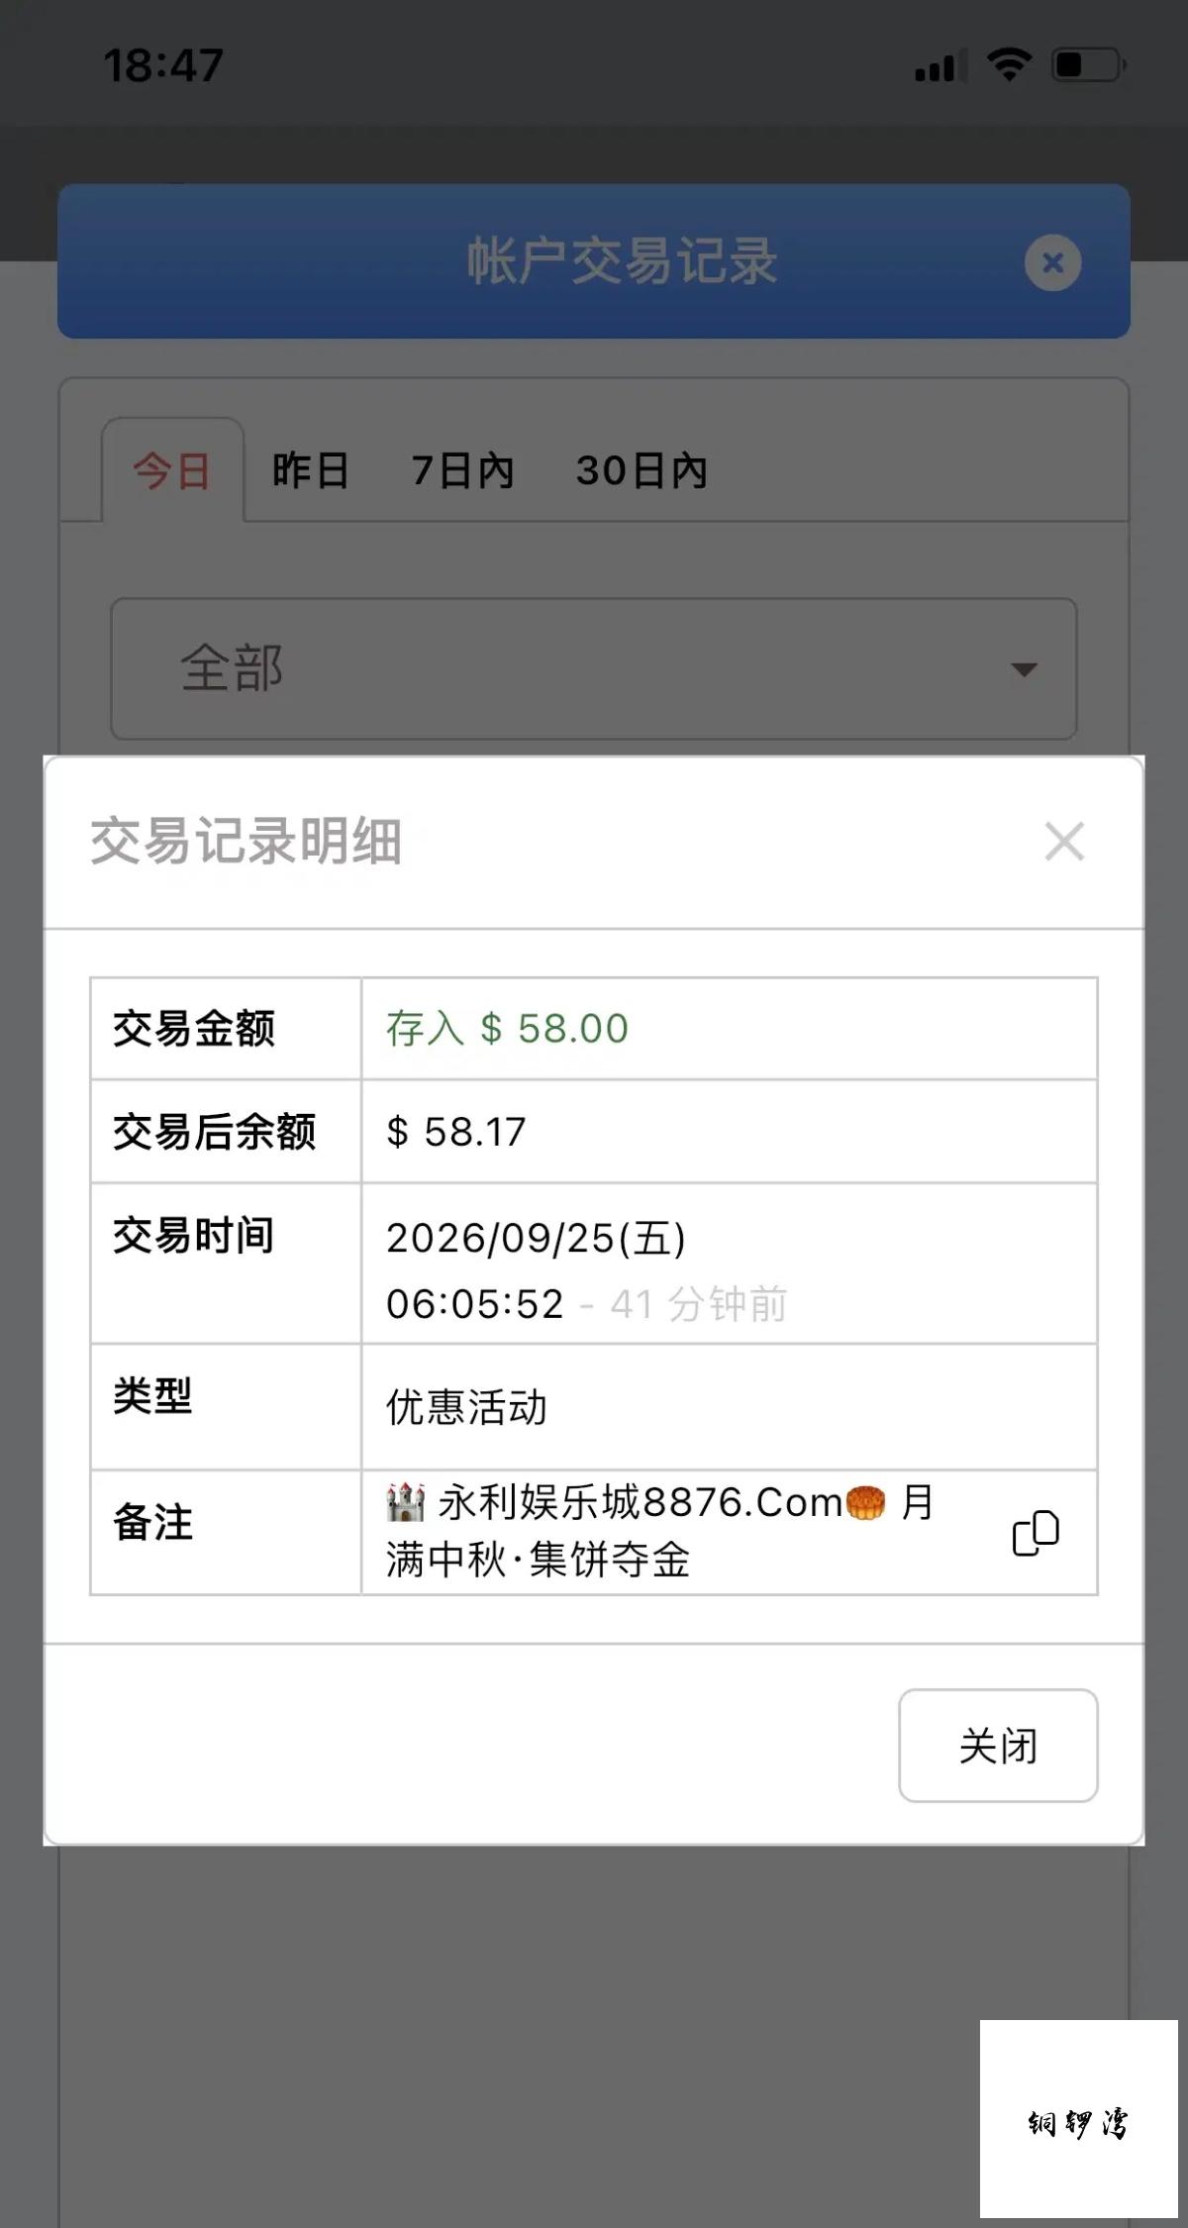Tap the 铜锣湾 watermark logo
Screen dimensions: 1188x2228
pos(1078,2122)
